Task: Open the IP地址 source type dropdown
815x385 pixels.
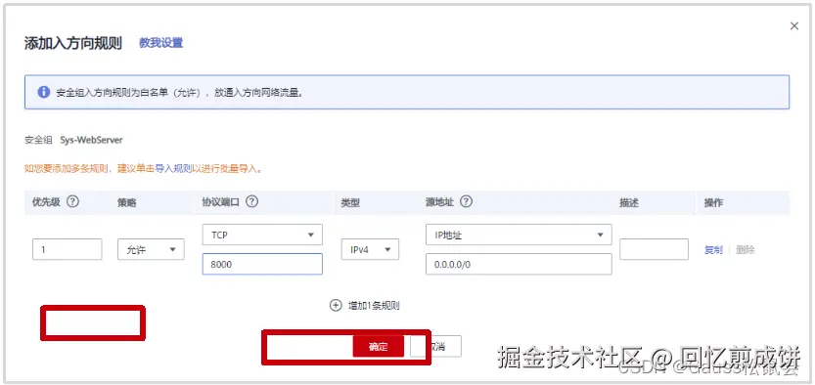Action: (x=519, y=235)
